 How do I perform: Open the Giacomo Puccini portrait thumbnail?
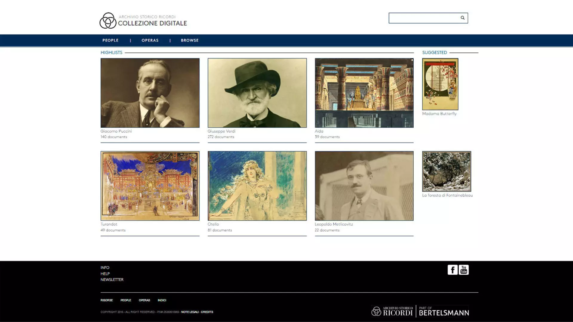tap(150, 93)
